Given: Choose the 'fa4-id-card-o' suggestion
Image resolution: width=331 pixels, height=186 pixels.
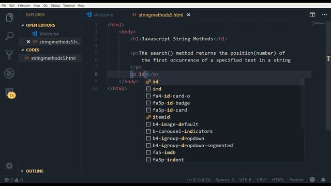Looking at the screenshot, I should (x=224, y=96).
